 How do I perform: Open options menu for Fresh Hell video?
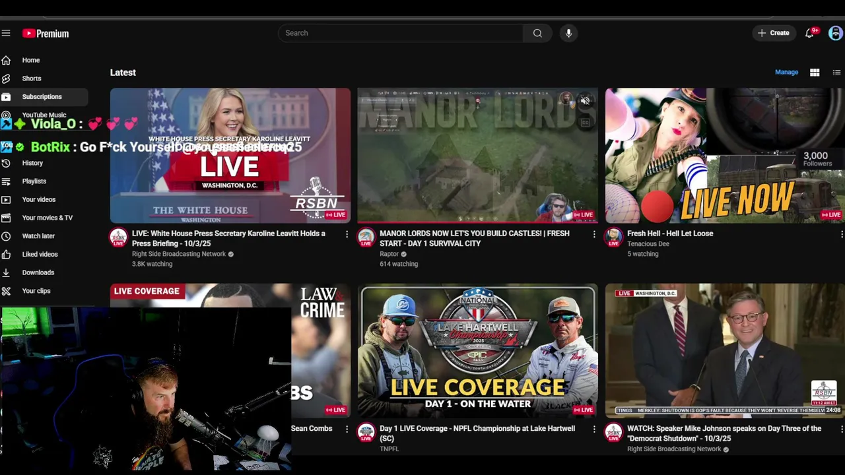pos(841,234)
